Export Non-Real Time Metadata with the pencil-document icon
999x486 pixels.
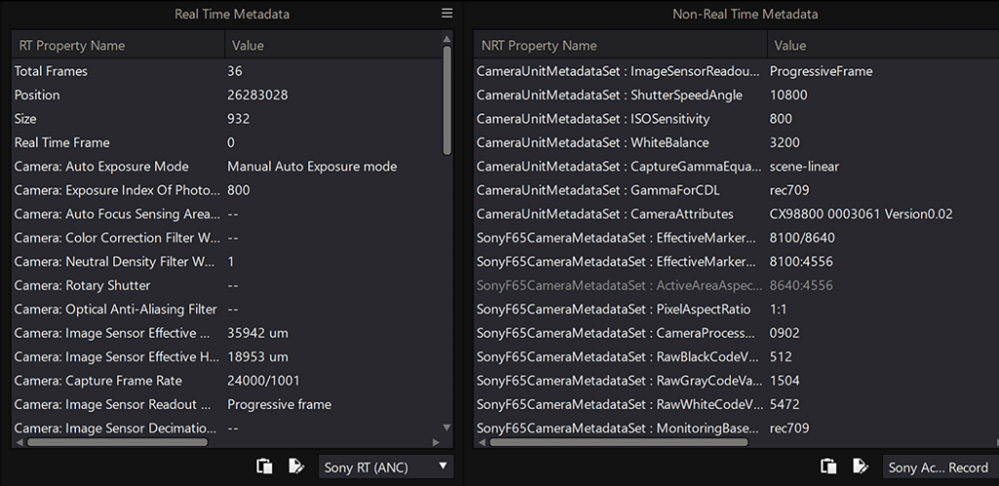(x=860, y=466)
